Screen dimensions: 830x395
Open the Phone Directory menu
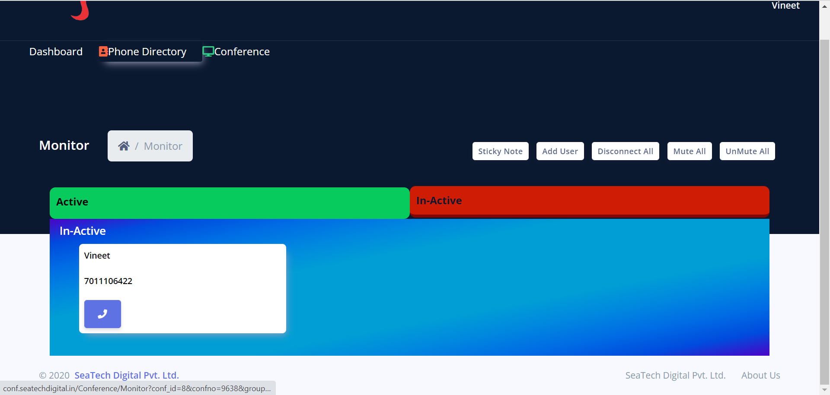coord(147,52)
